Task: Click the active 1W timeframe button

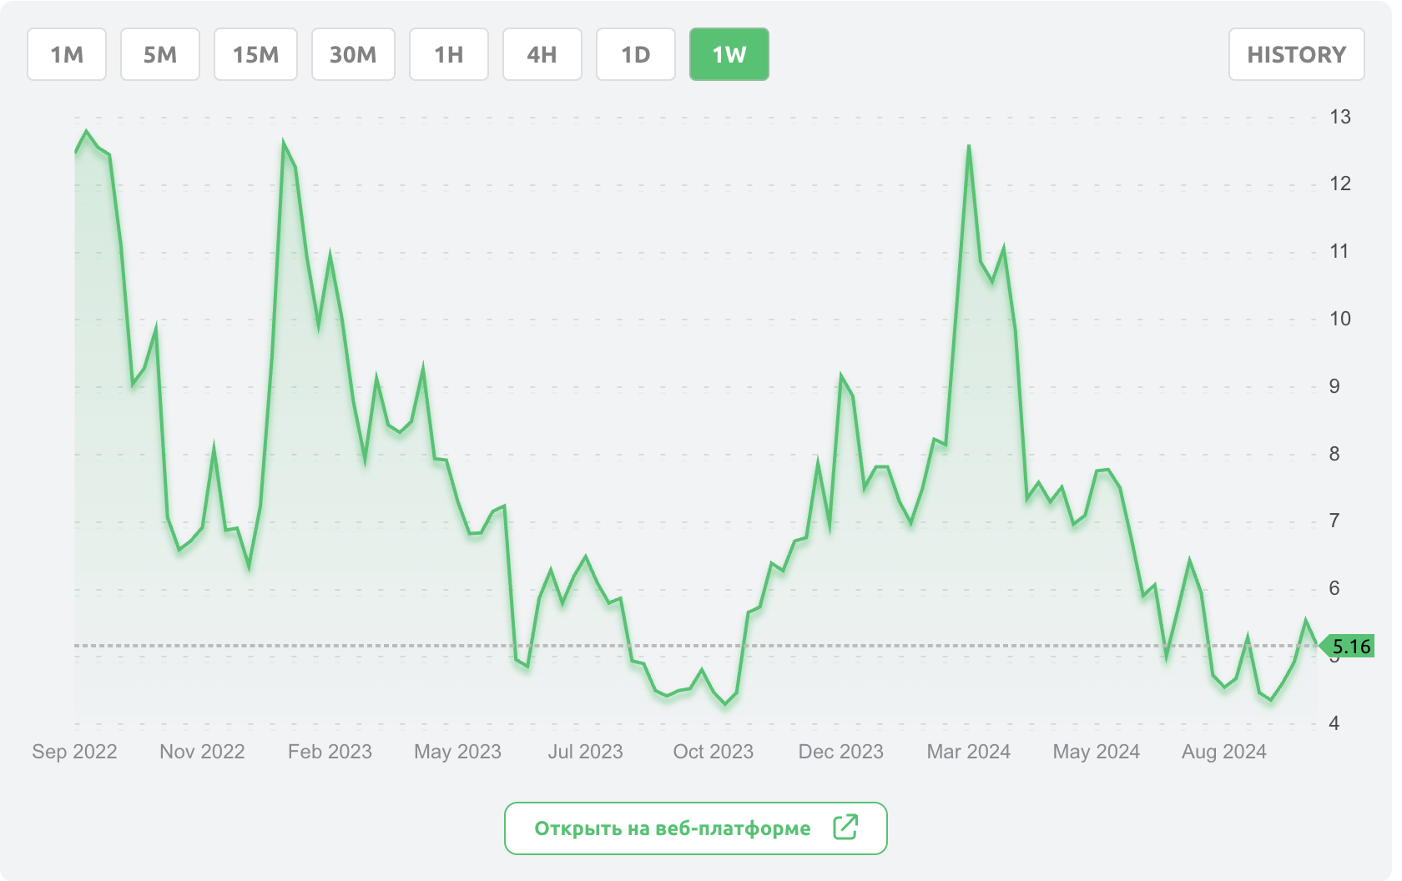Action: 729,55
